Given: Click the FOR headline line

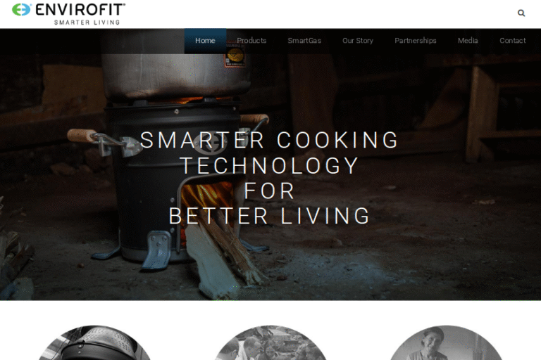Looking at the screenshot, I should click(269, 191).
